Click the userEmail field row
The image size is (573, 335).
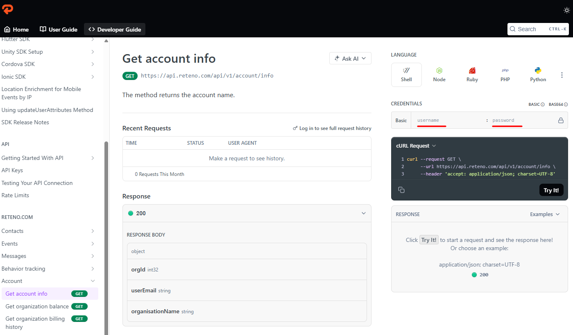point(247,290)
